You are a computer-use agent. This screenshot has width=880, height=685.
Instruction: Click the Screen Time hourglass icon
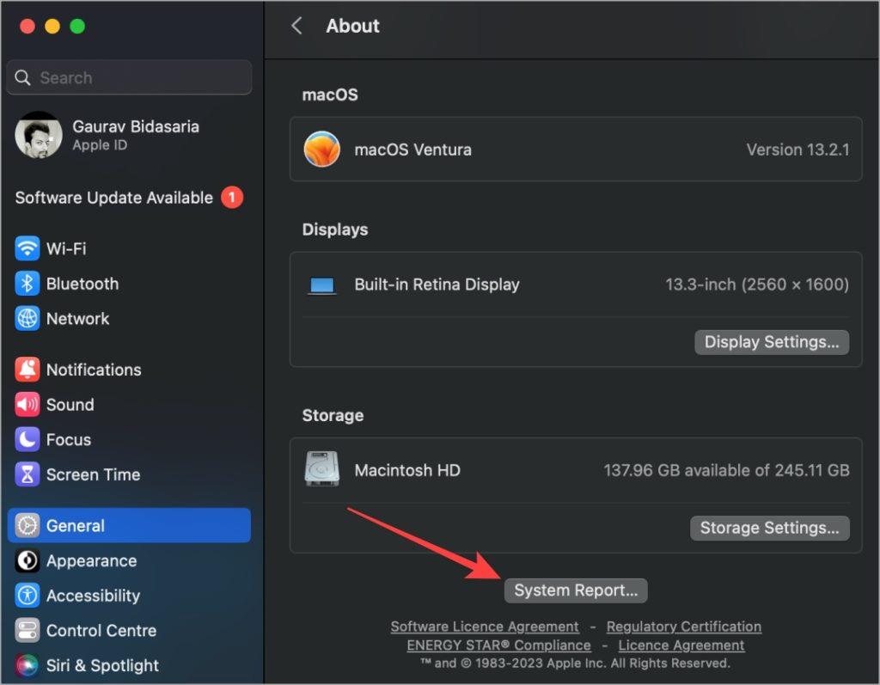coord(27,474)
